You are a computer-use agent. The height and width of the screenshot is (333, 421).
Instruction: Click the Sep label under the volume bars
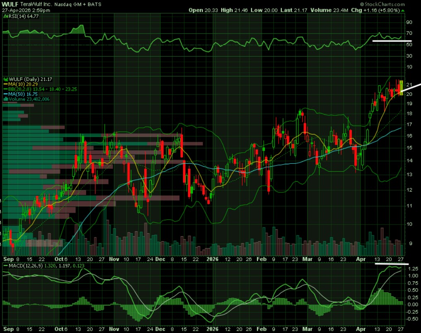tap(8, 259)
